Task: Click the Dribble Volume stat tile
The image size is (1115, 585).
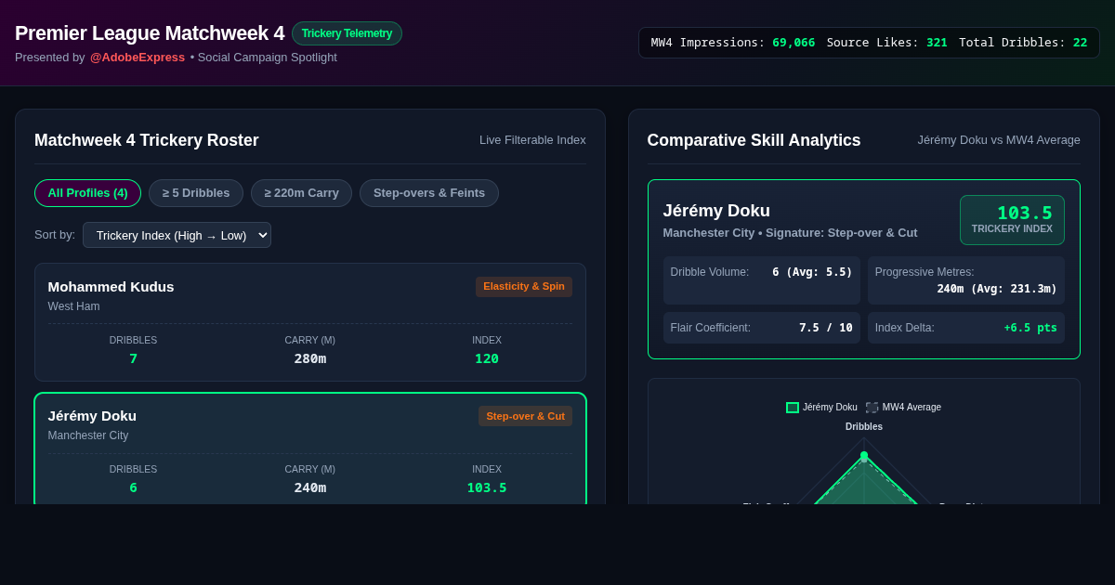Action: [x=762, y=280]
